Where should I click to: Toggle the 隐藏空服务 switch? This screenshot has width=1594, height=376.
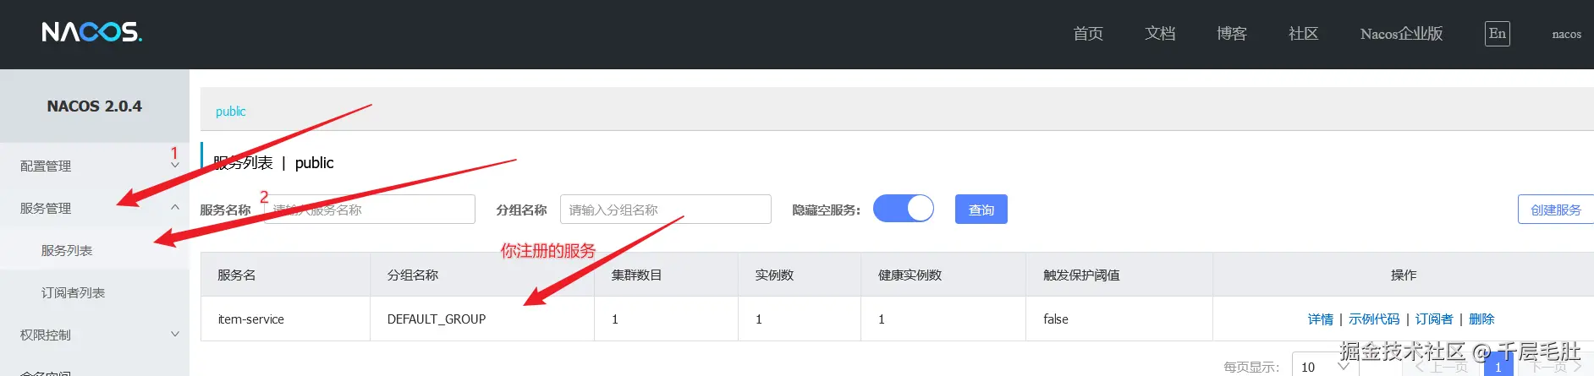click(x=903, y=209)
